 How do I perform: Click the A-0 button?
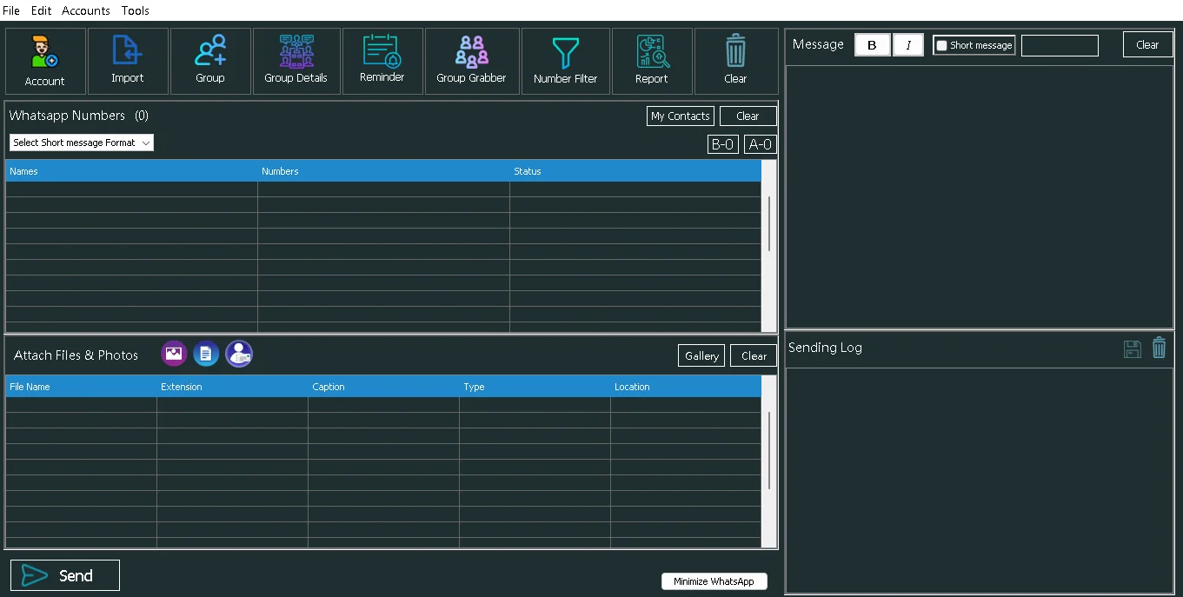(x=761, y=145)
